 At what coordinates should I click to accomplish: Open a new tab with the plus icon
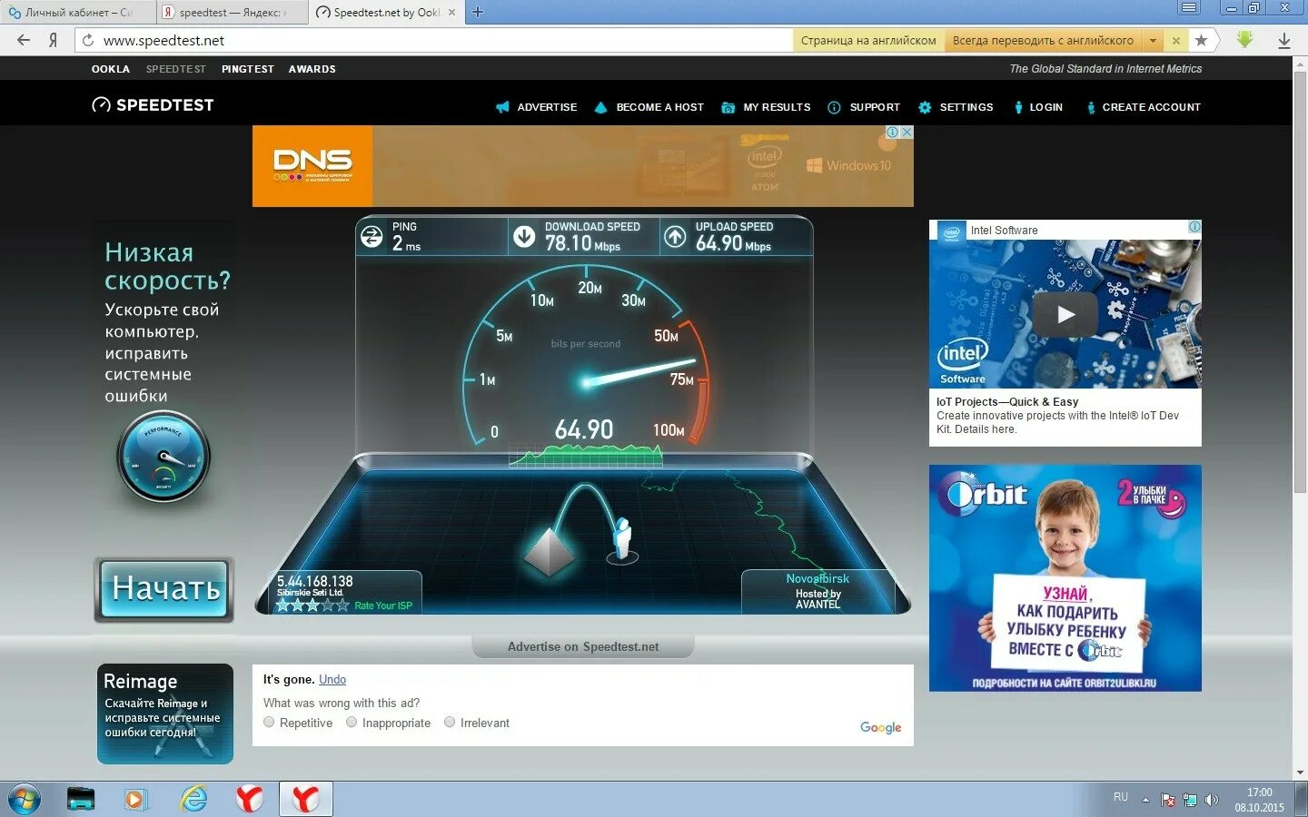478,12
